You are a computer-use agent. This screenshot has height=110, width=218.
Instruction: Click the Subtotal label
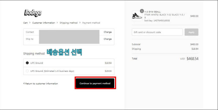tap(136, 44)
